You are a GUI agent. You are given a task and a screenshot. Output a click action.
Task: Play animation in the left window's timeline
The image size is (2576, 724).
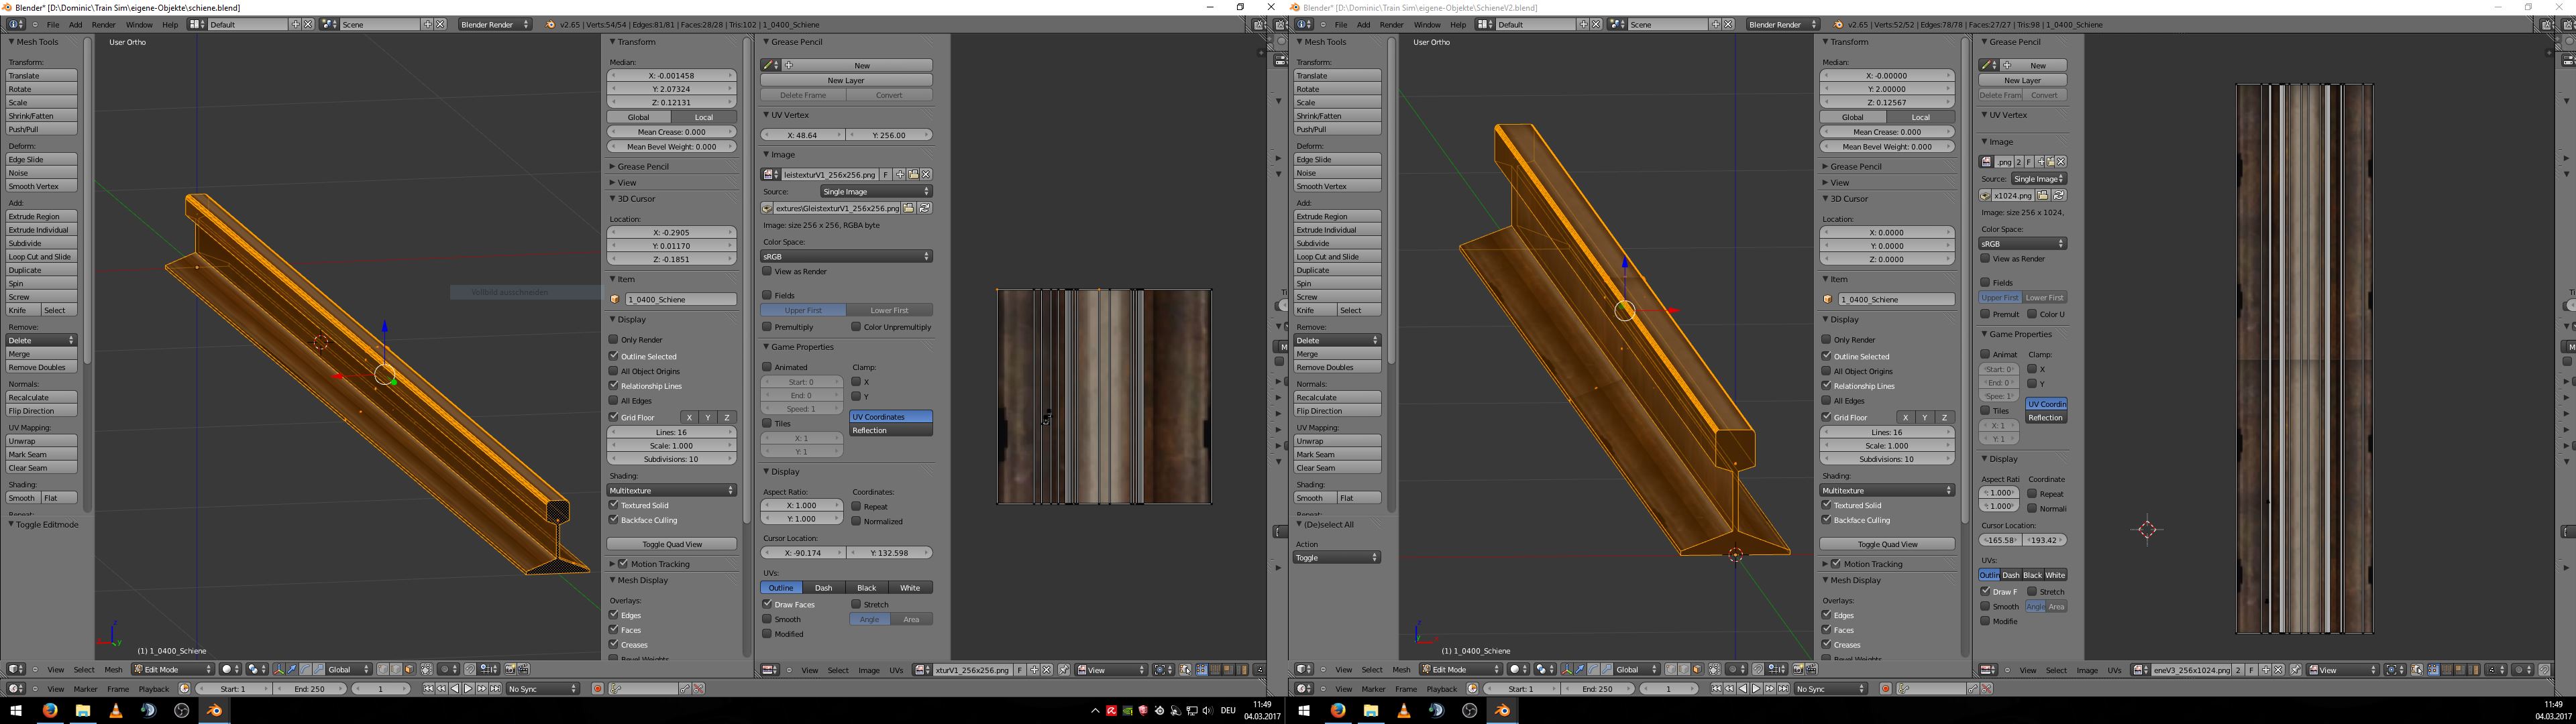[468, 689]
